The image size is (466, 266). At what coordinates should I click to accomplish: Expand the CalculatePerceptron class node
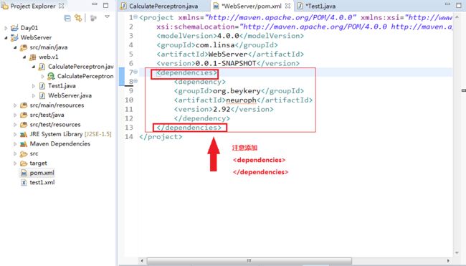[42, 77]
